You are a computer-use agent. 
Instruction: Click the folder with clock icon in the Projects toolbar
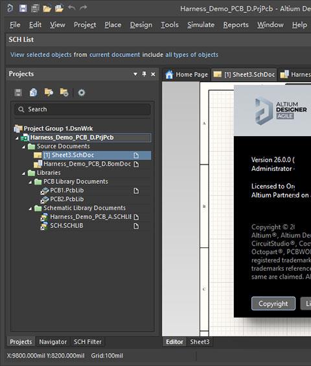[64, 93]
